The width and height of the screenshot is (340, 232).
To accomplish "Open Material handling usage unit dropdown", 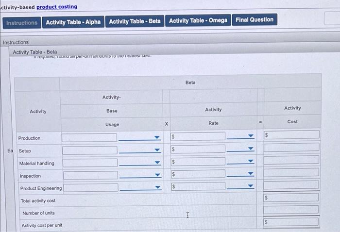I will point(140,163).
